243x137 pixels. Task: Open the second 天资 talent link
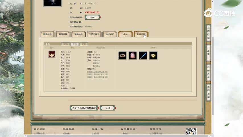pyautogui.click(x=96, y=63)
